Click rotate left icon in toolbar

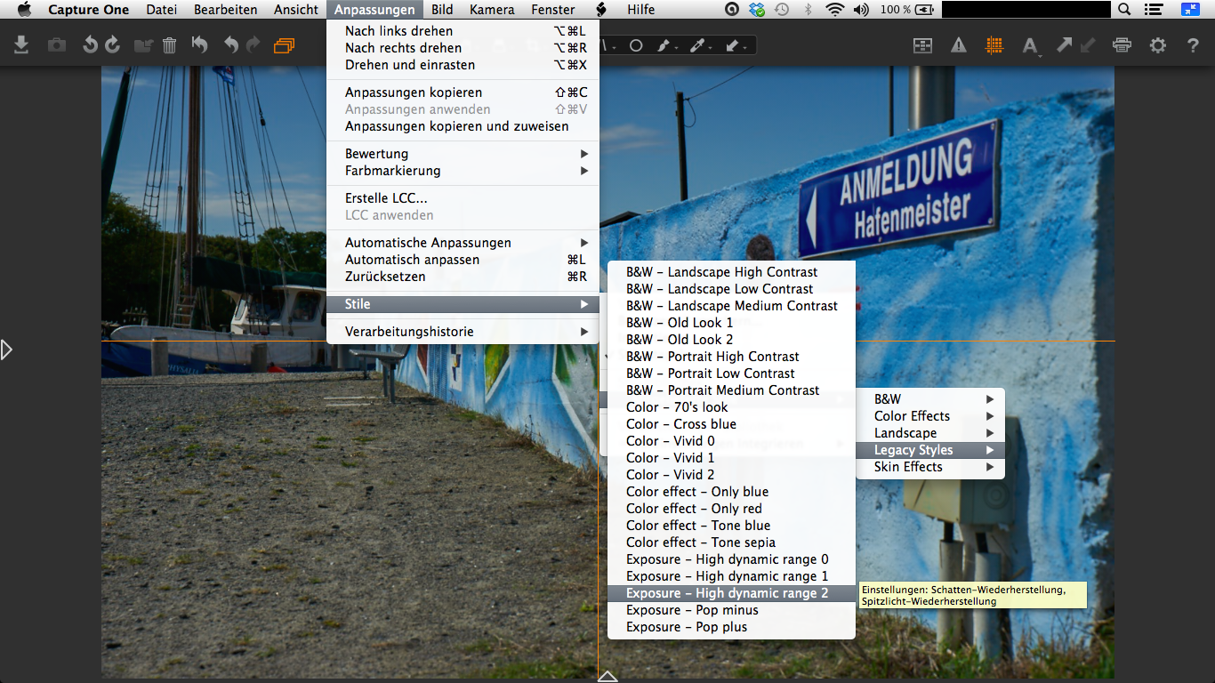(90, 44)
